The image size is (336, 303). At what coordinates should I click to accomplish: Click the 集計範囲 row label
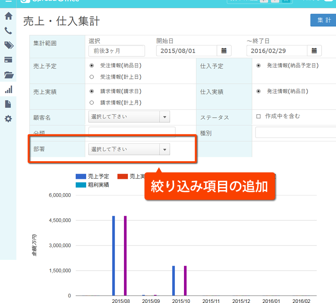(x=45, y=43)
